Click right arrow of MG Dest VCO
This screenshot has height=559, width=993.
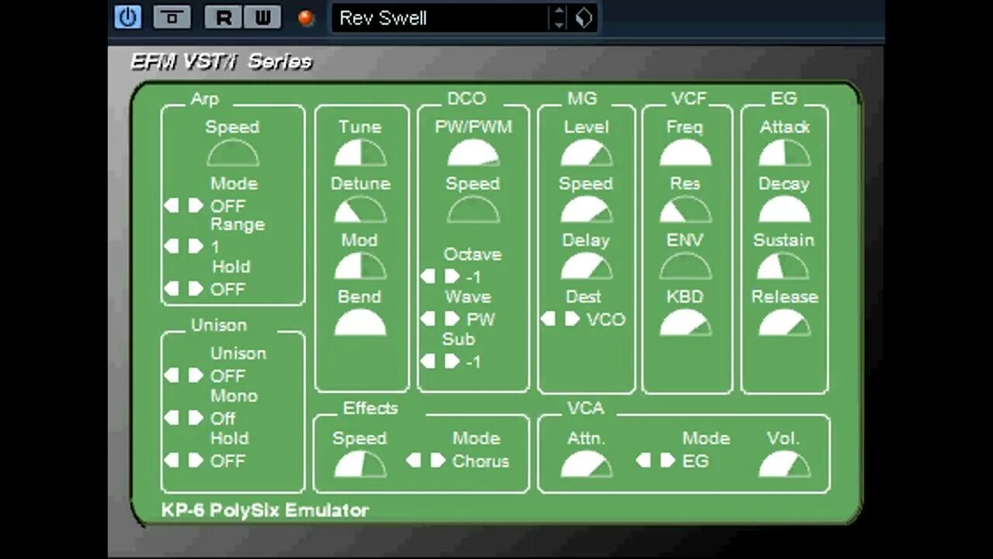tap(573, 319)
